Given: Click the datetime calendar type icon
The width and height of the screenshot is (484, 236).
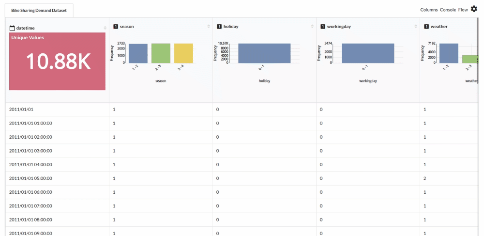Looking at the screenshot, I should tap(12, 28).
